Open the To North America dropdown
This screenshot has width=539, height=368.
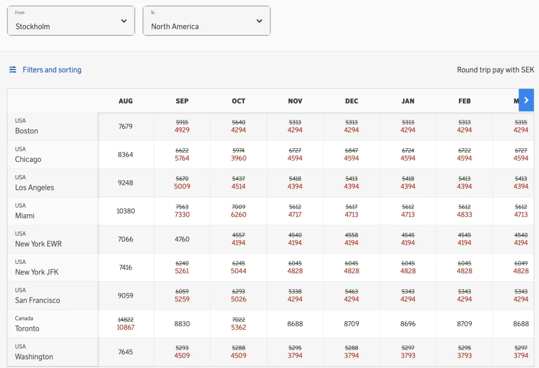tap(206, 21)
